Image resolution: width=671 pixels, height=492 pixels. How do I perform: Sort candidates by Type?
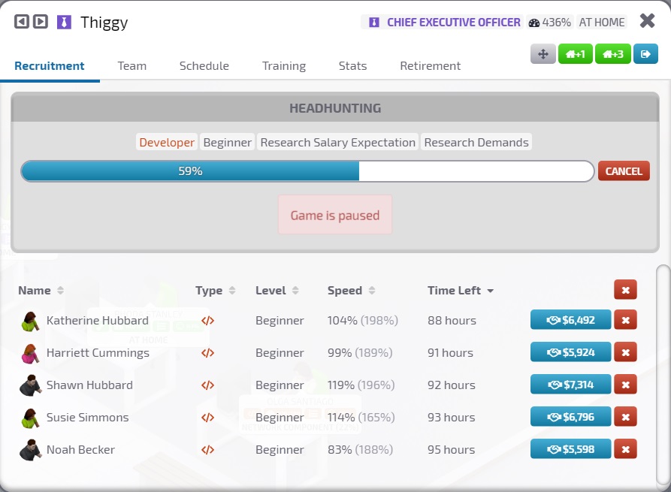point(215,291)
